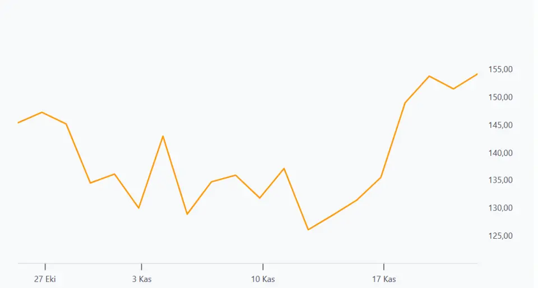The image size is (538, 288).
Task: Click the 27 Eki date label
Action: (45, 279)
